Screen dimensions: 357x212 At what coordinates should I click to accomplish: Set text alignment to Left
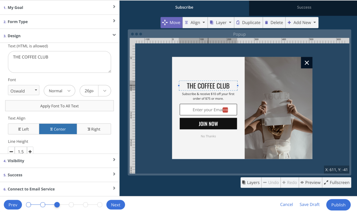tap(24, 129)
